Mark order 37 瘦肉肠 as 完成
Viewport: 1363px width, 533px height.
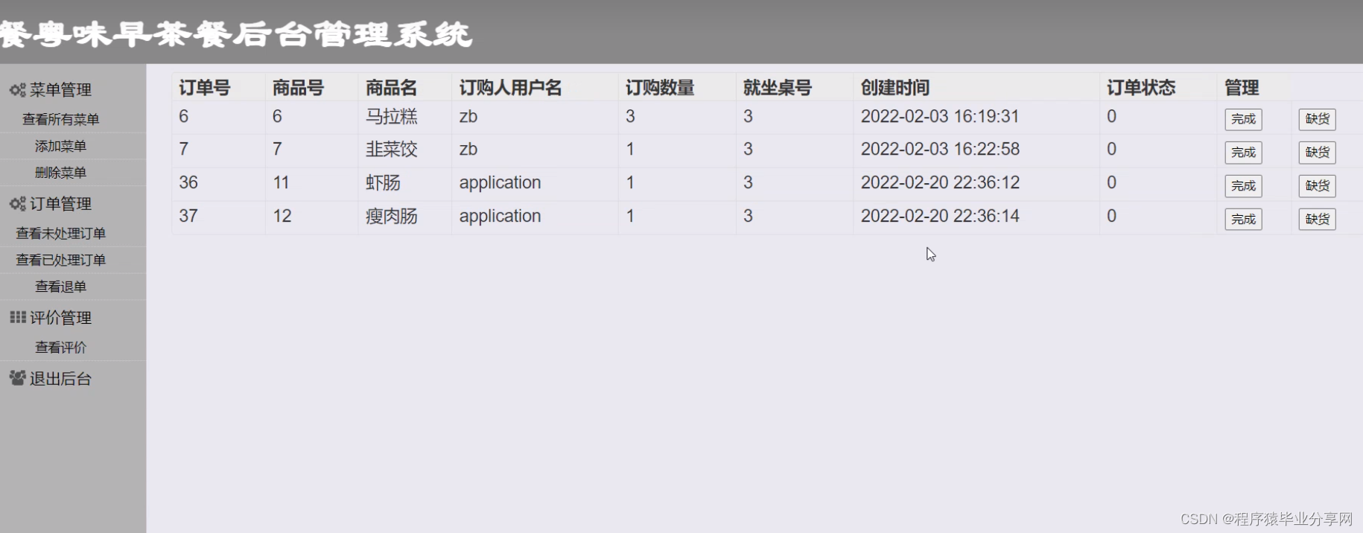(1243, 220)
